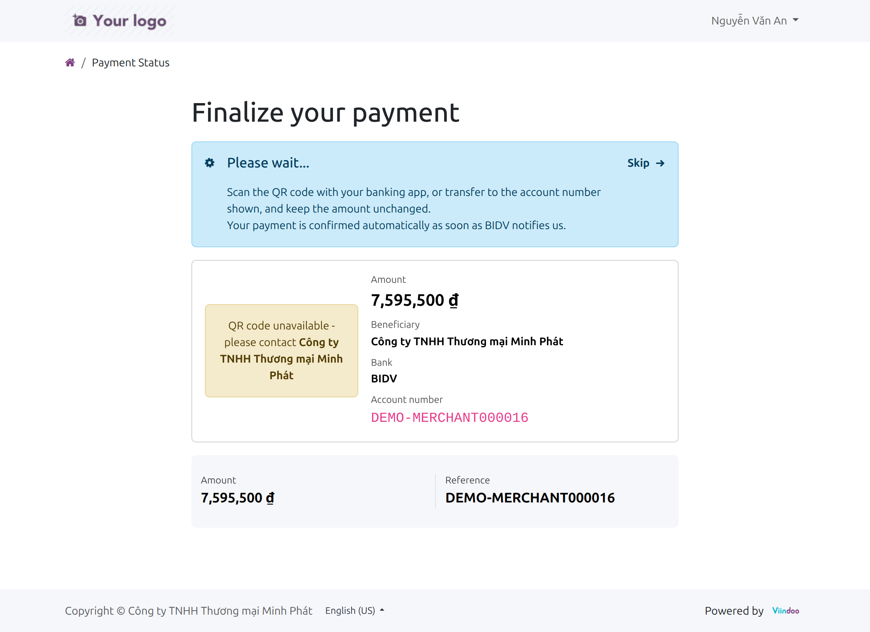Click the copyright text in footer

(x=189, y=611)
